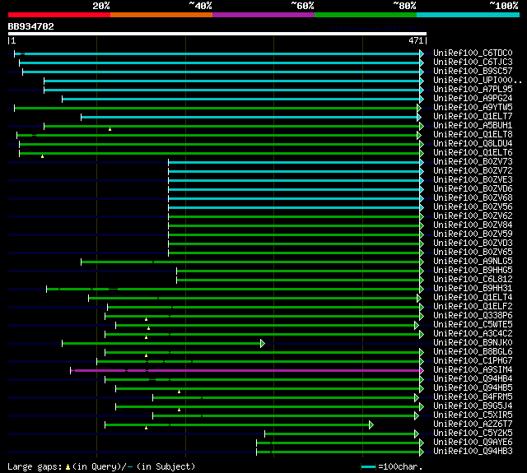The image size is (527, 473).
Task: Click the yellow query-gap marker in the legend
Action: (68, 467)
